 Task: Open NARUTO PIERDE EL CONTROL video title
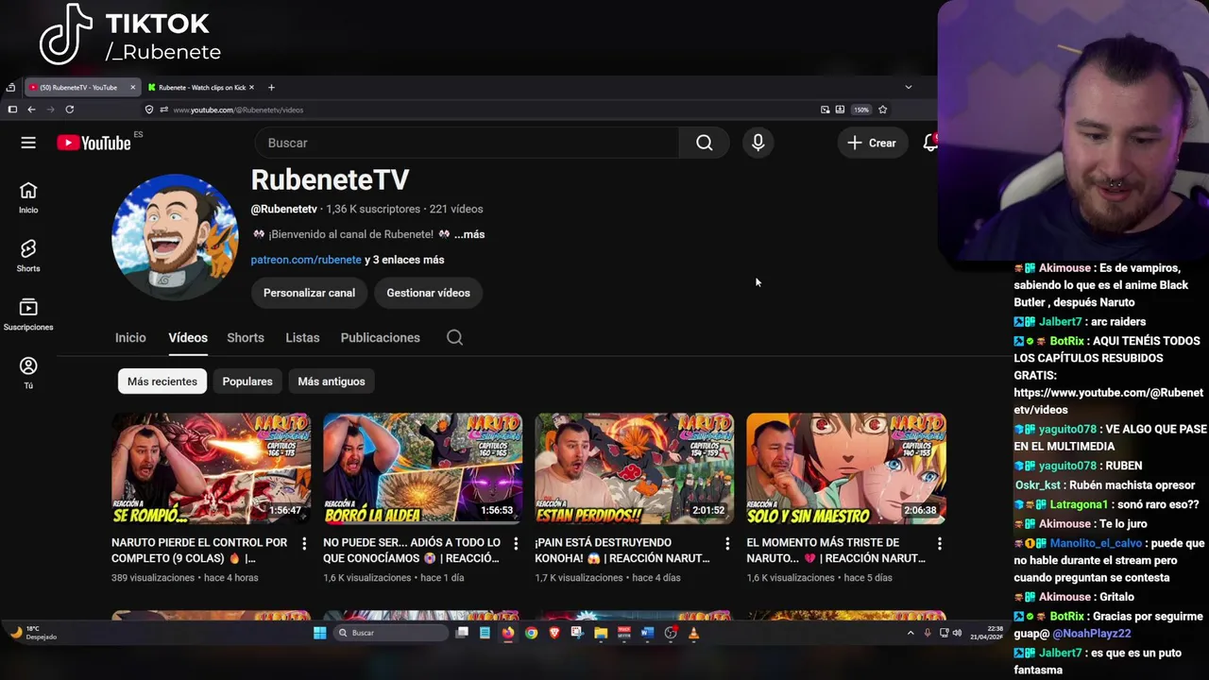[x=199, y=551]
